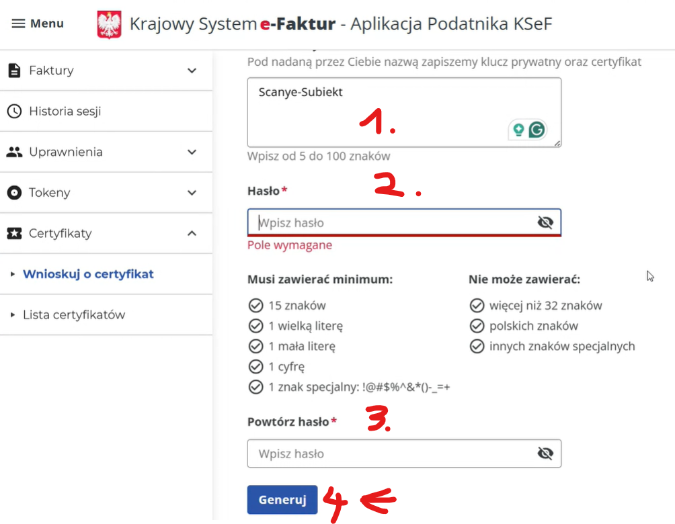Show password in Powtórz hasło field
Viewport: 675px width, 524px height.
[545, 454]
